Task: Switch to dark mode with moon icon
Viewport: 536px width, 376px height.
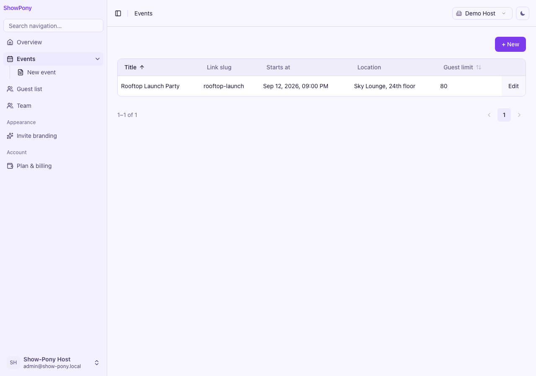Action: [523, 13]
